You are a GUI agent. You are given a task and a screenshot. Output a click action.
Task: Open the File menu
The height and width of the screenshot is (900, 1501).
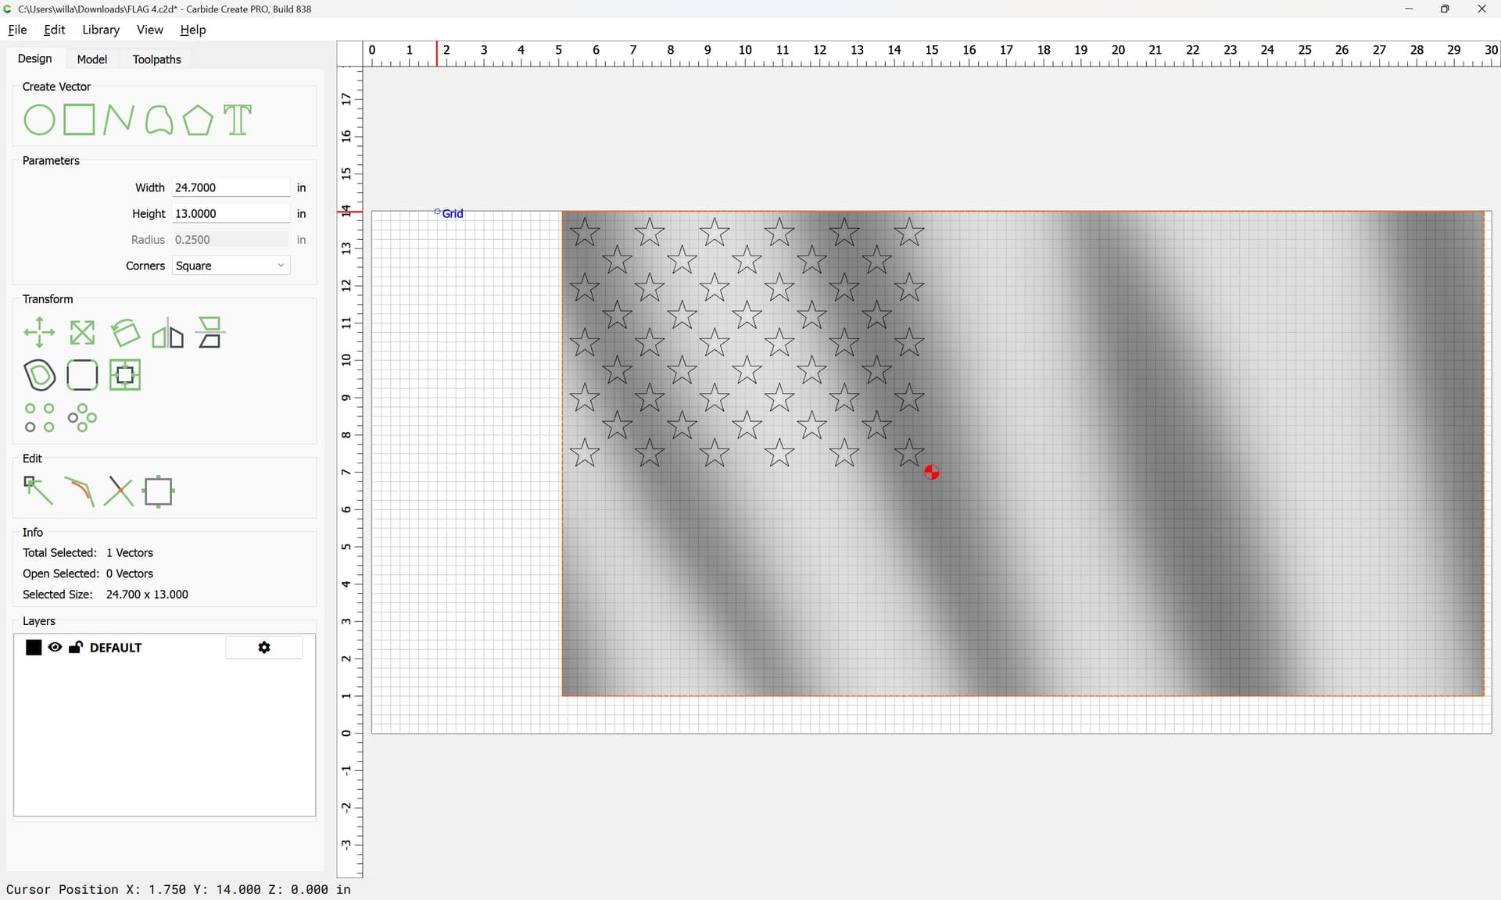(17, 30)
